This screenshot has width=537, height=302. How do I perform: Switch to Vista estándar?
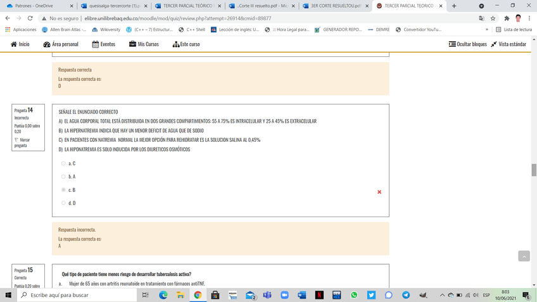509,44
